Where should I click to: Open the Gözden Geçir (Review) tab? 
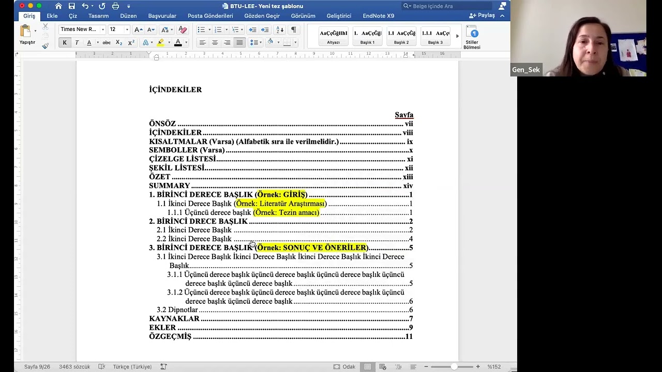tap(262, 16)
